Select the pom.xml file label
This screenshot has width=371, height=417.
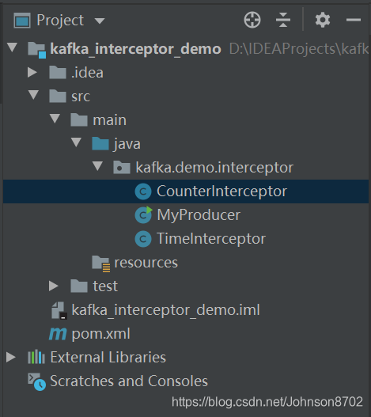click(100, 334)
